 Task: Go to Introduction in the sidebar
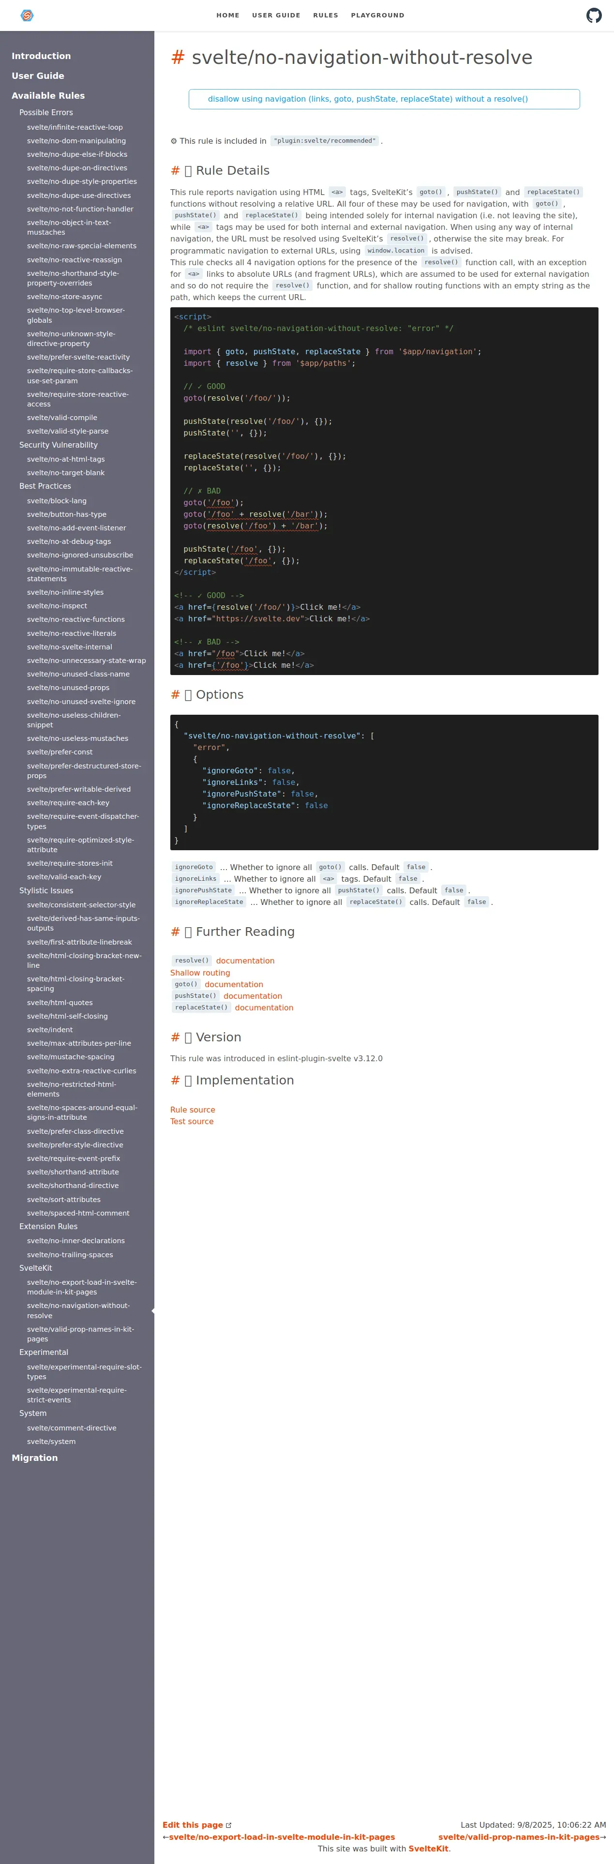click(x=41, y=57)
